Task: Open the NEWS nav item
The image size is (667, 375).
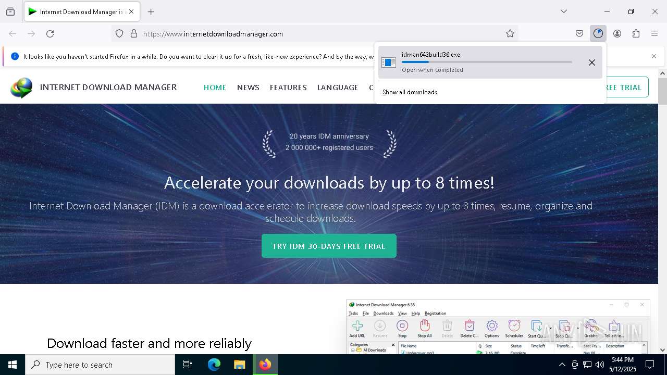Action: pyautogui.click(x=248, y=87)
